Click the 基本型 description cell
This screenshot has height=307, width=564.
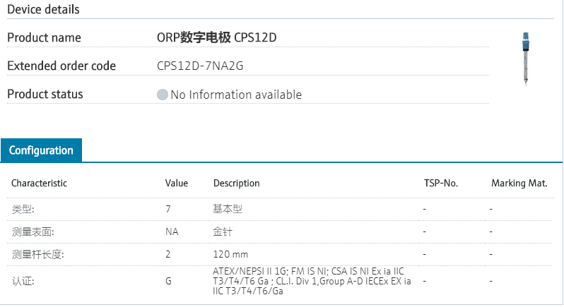tap(228, 209)
